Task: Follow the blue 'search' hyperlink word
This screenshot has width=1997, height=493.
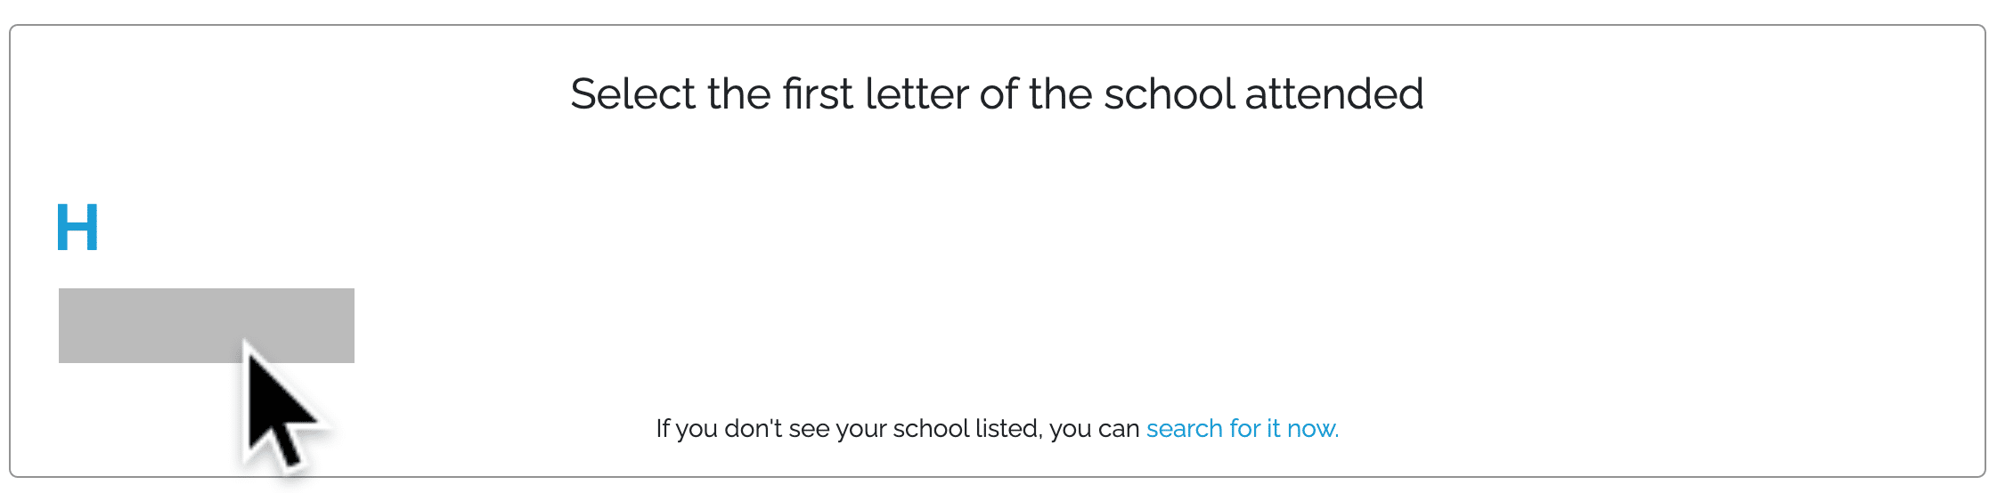Action: pyautogui.click(x=1185, y=429)
